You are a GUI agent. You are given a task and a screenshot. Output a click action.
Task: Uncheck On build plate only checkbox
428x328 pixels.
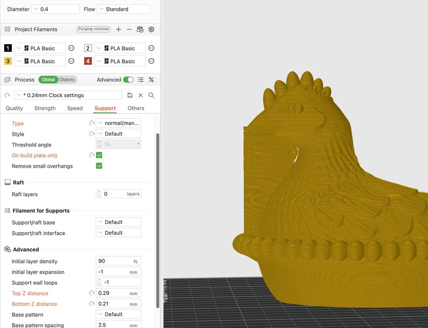[99, 155]
